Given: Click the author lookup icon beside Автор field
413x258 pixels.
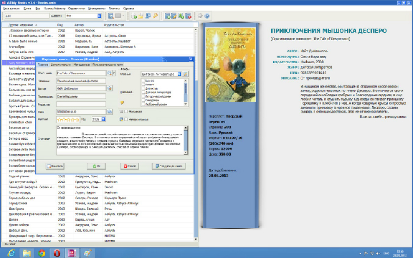Looking at the screenshot, I should (x=109, y=88).
